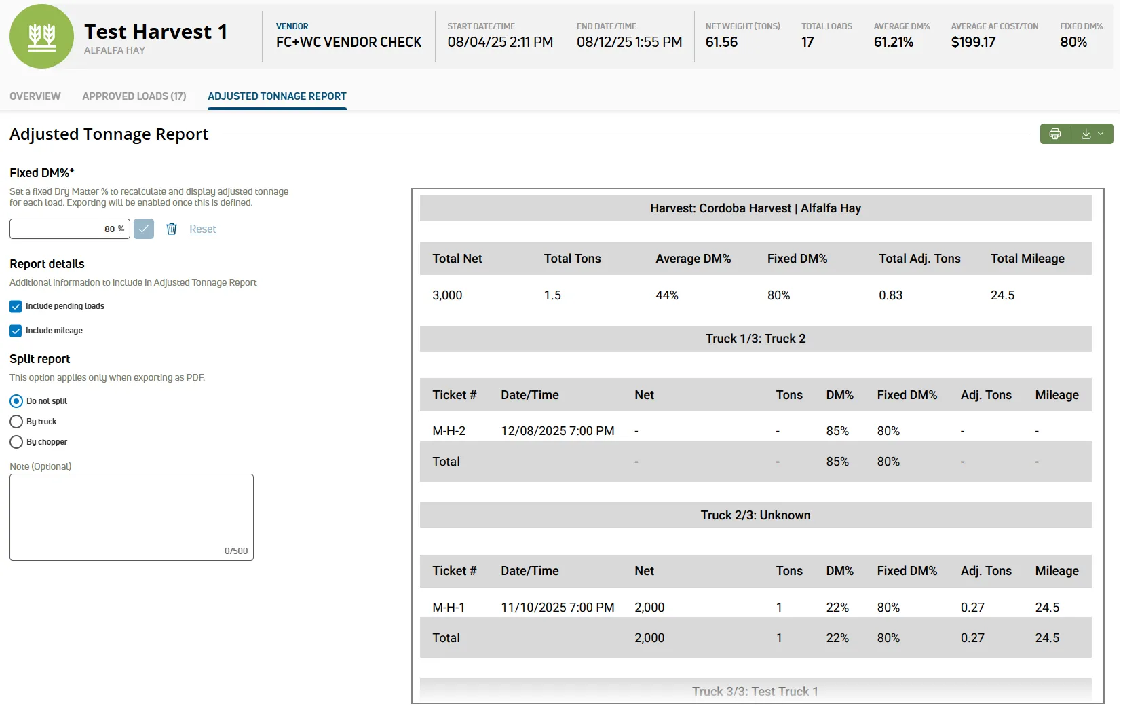This screenshot has width=1123, height=708.
Task: Click ticket M-H-1 in Unknown truck table
Action: [449, 608]
